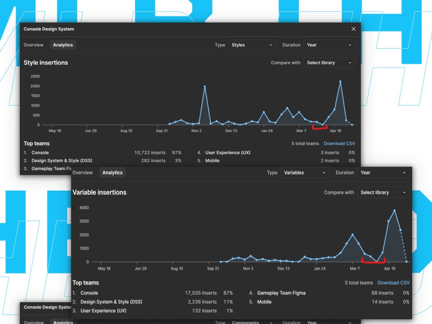Select Console team with 10,722 inserts
432x324 pixels.
click(102, 152)
